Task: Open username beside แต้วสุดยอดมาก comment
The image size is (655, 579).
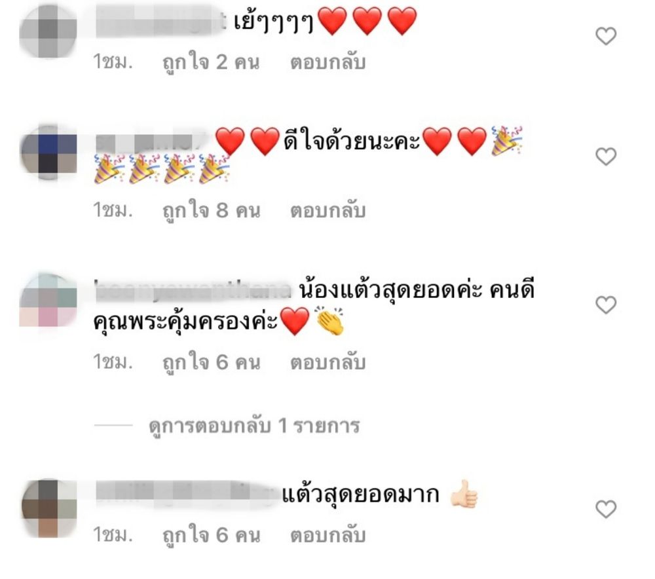Action: pyautogui.click(x=187, y=495)
